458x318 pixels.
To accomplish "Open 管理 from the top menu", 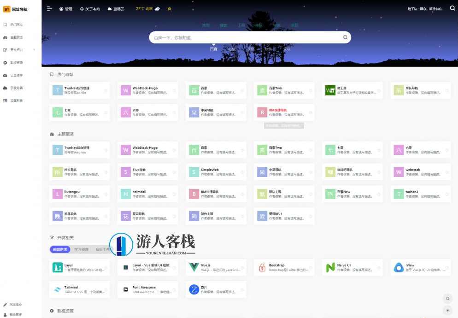I will [68, 8].
